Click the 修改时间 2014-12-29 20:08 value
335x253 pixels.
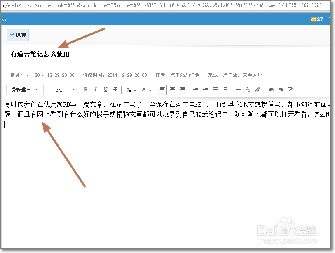pos(127,75)
